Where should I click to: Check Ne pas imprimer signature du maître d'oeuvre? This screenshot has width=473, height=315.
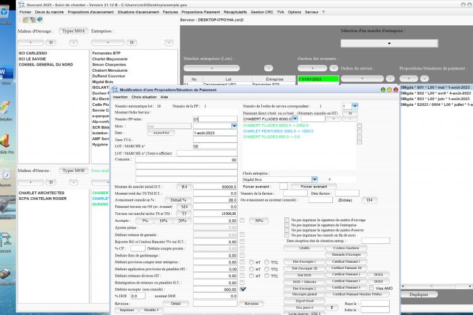(x=287, y=230)
